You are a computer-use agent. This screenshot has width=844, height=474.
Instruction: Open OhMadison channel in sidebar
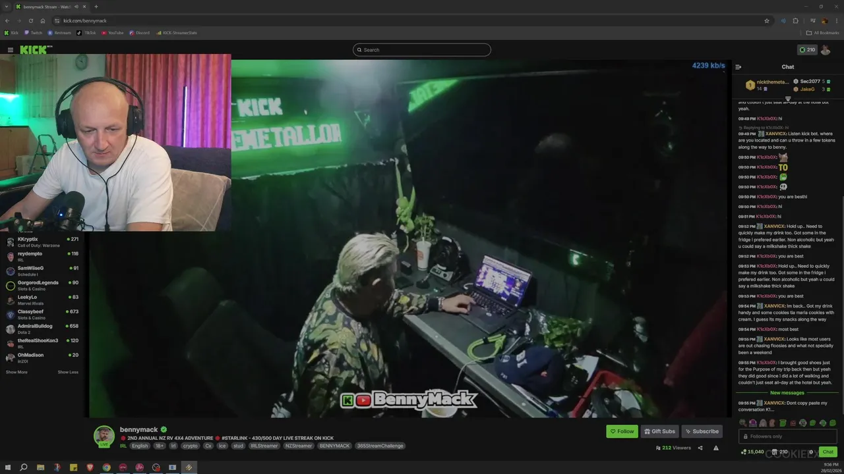44,357
